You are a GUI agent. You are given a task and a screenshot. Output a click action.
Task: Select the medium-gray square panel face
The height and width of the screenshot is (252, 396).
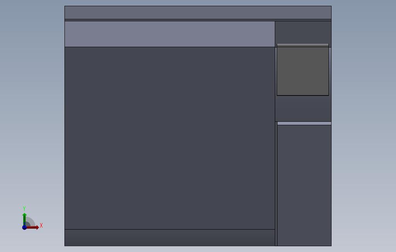tap(303, 71)
